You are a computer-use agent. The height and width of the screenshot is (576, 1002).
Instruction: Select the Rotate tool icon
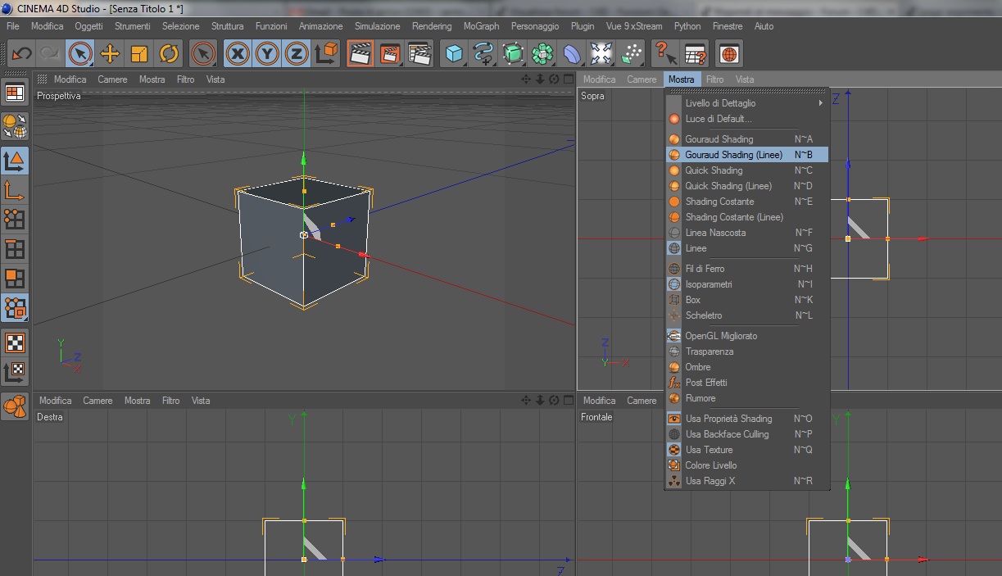tap(169, 54)
